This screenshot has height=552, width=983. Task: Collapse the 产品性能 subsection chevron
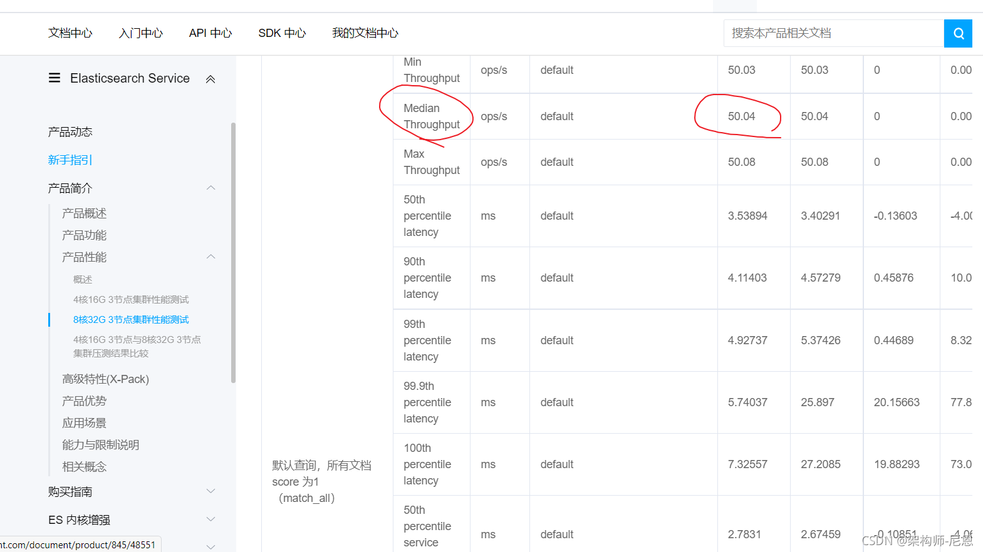pyautogui.click(x=211, y=257)
